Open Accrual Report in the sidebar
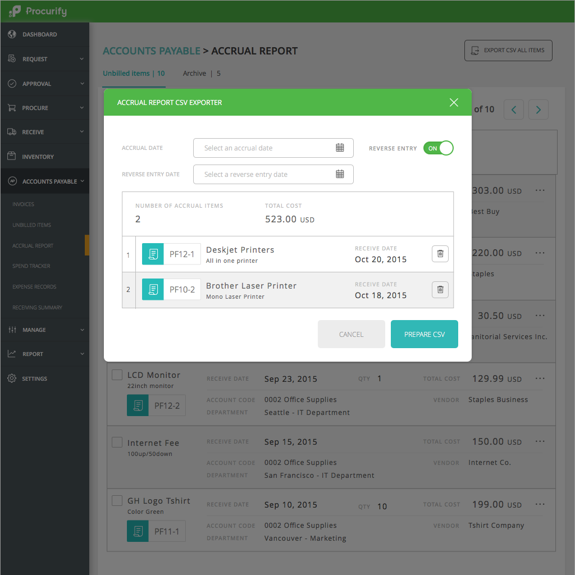The height and width of the screenshot is (575, 575). [x=33, y=246]
